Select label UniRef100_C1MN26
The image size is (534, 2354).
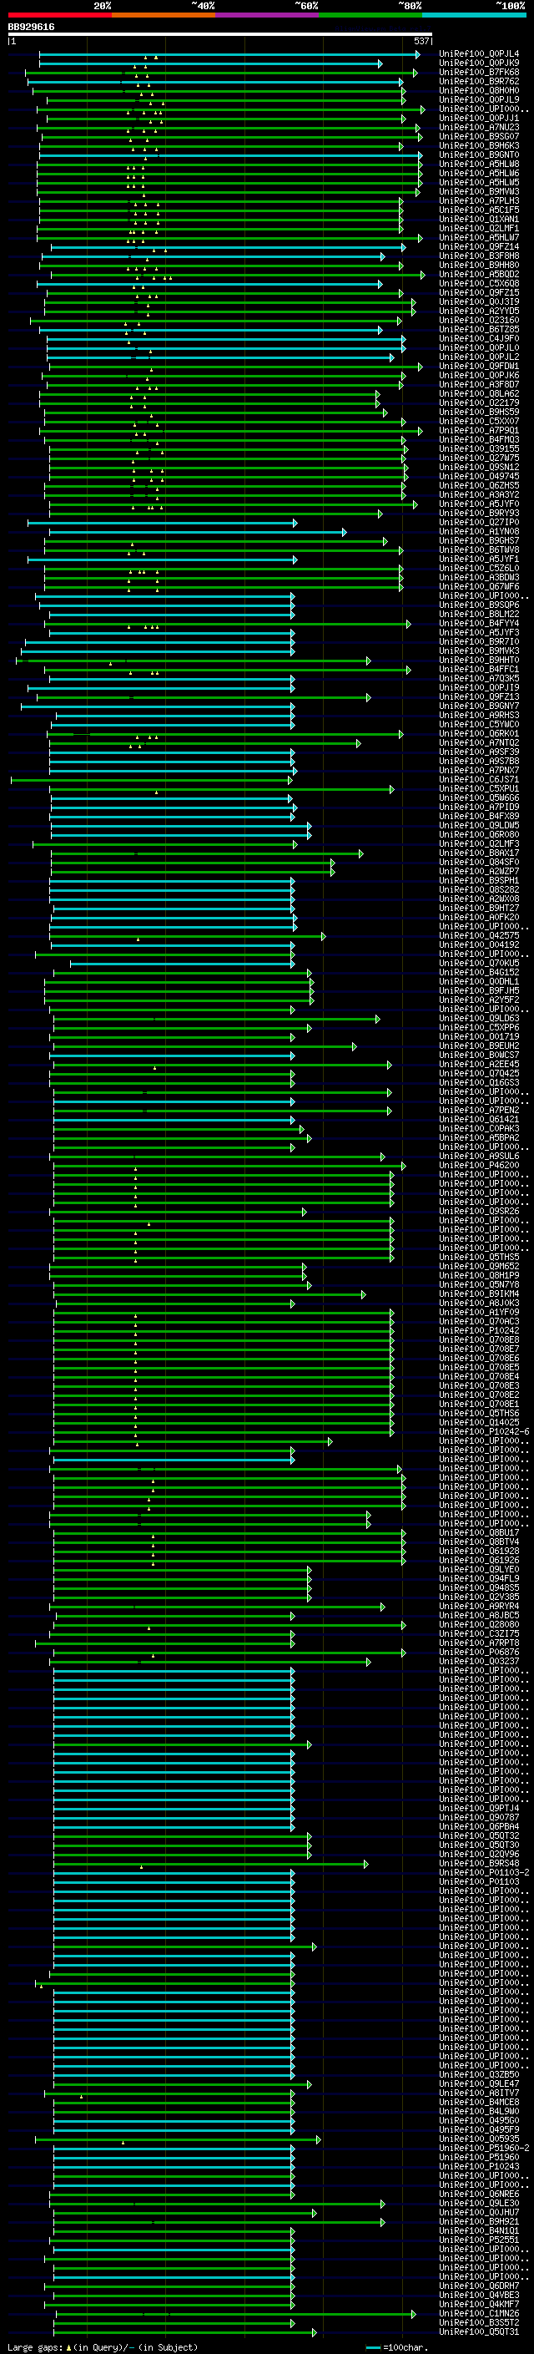coord(479,2313)
